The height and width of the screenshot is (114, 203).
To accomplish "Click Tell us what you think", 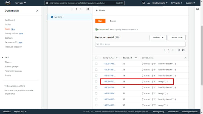I will tap(15, 86).
